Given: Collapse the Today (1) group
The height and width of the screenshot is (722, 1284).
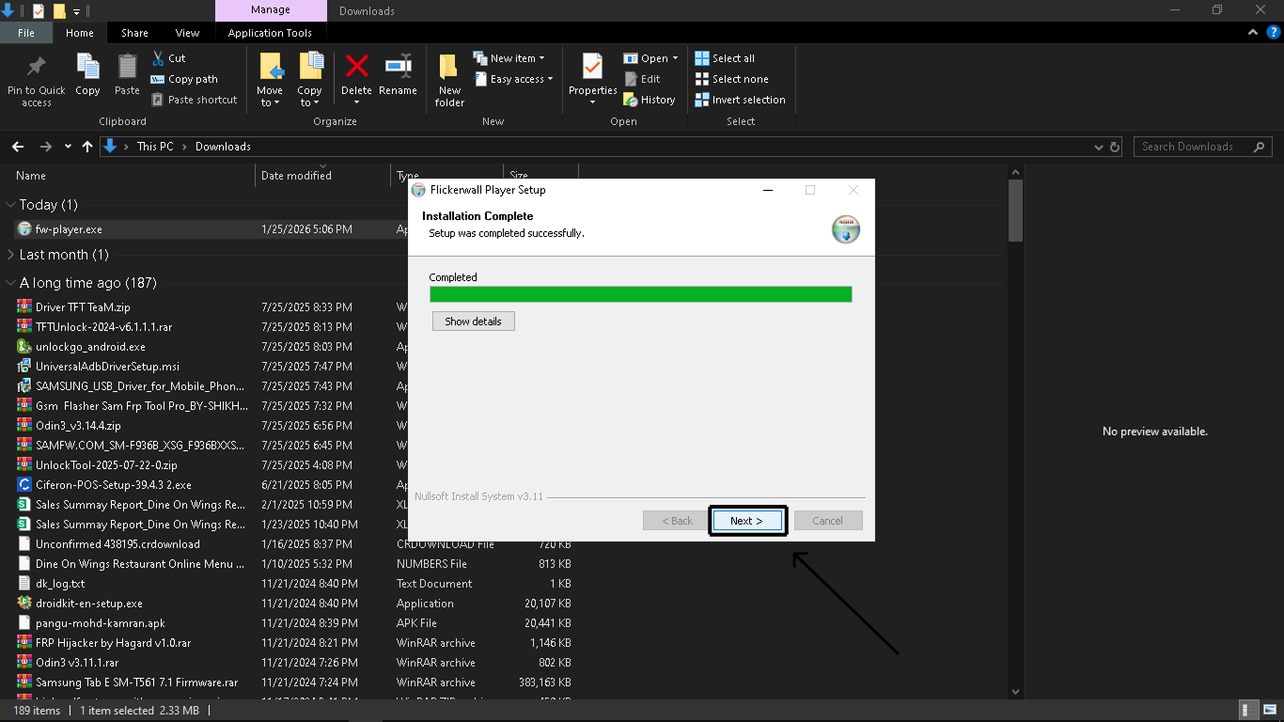Looking at the screenshot, I should 10,204.
